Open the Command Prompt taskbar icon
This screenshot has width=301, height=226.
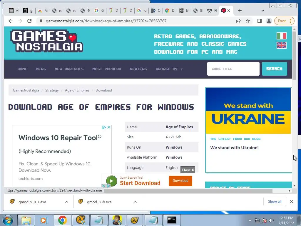click(x=172, y=220)
